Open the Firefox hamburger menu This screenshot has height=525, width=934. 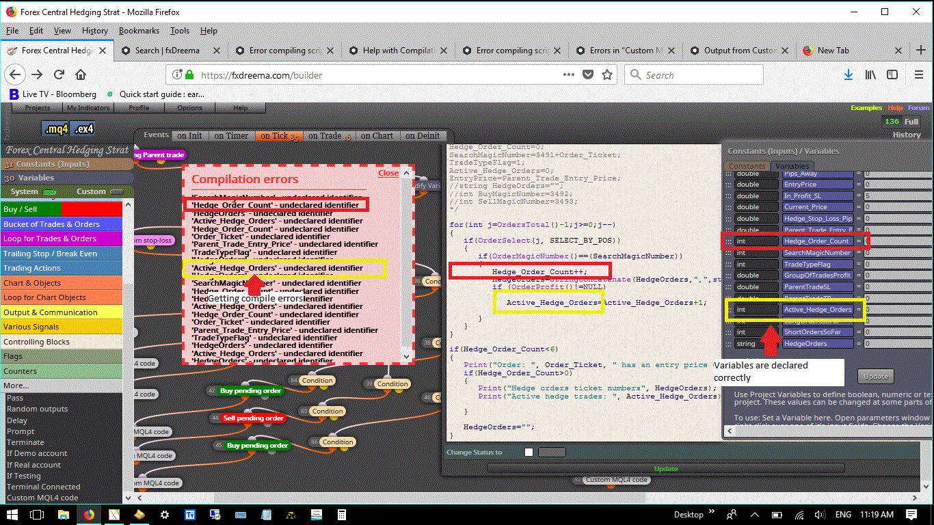point(918,75)
